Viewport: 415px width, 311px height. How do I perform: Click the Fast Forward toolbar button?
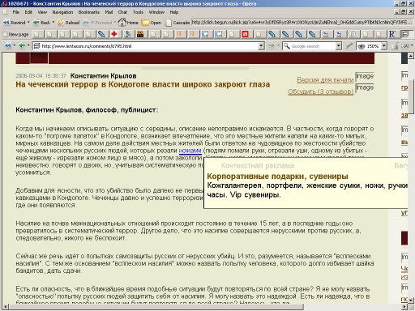[x=97, y=23]
